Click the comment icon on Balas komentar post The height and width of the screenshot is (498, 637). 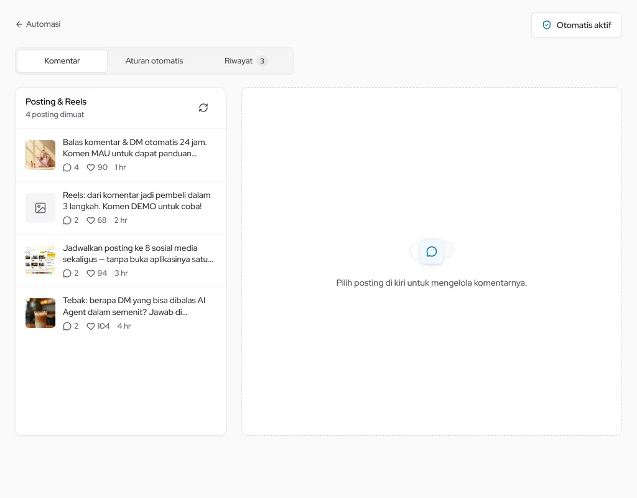pyautogui.click(x=67, y=167)
